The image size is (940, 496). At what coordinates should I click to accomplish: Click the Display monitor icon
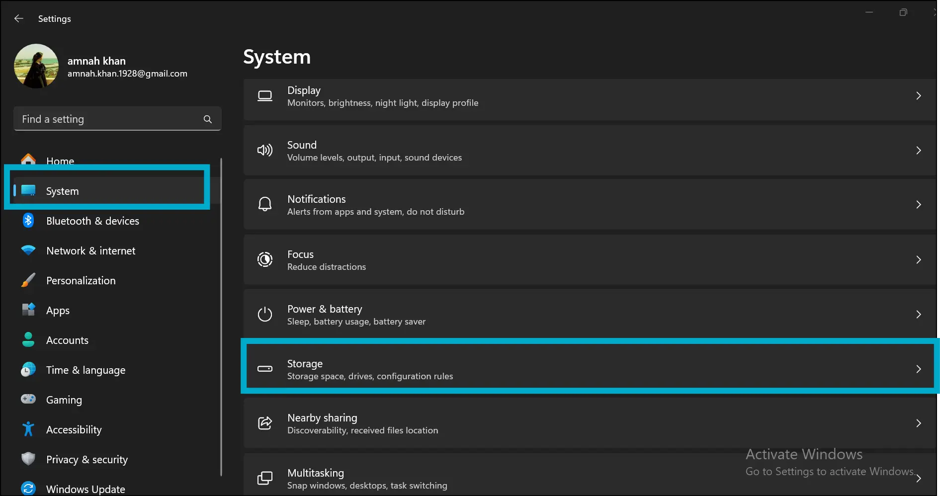[x=265, y=95]
